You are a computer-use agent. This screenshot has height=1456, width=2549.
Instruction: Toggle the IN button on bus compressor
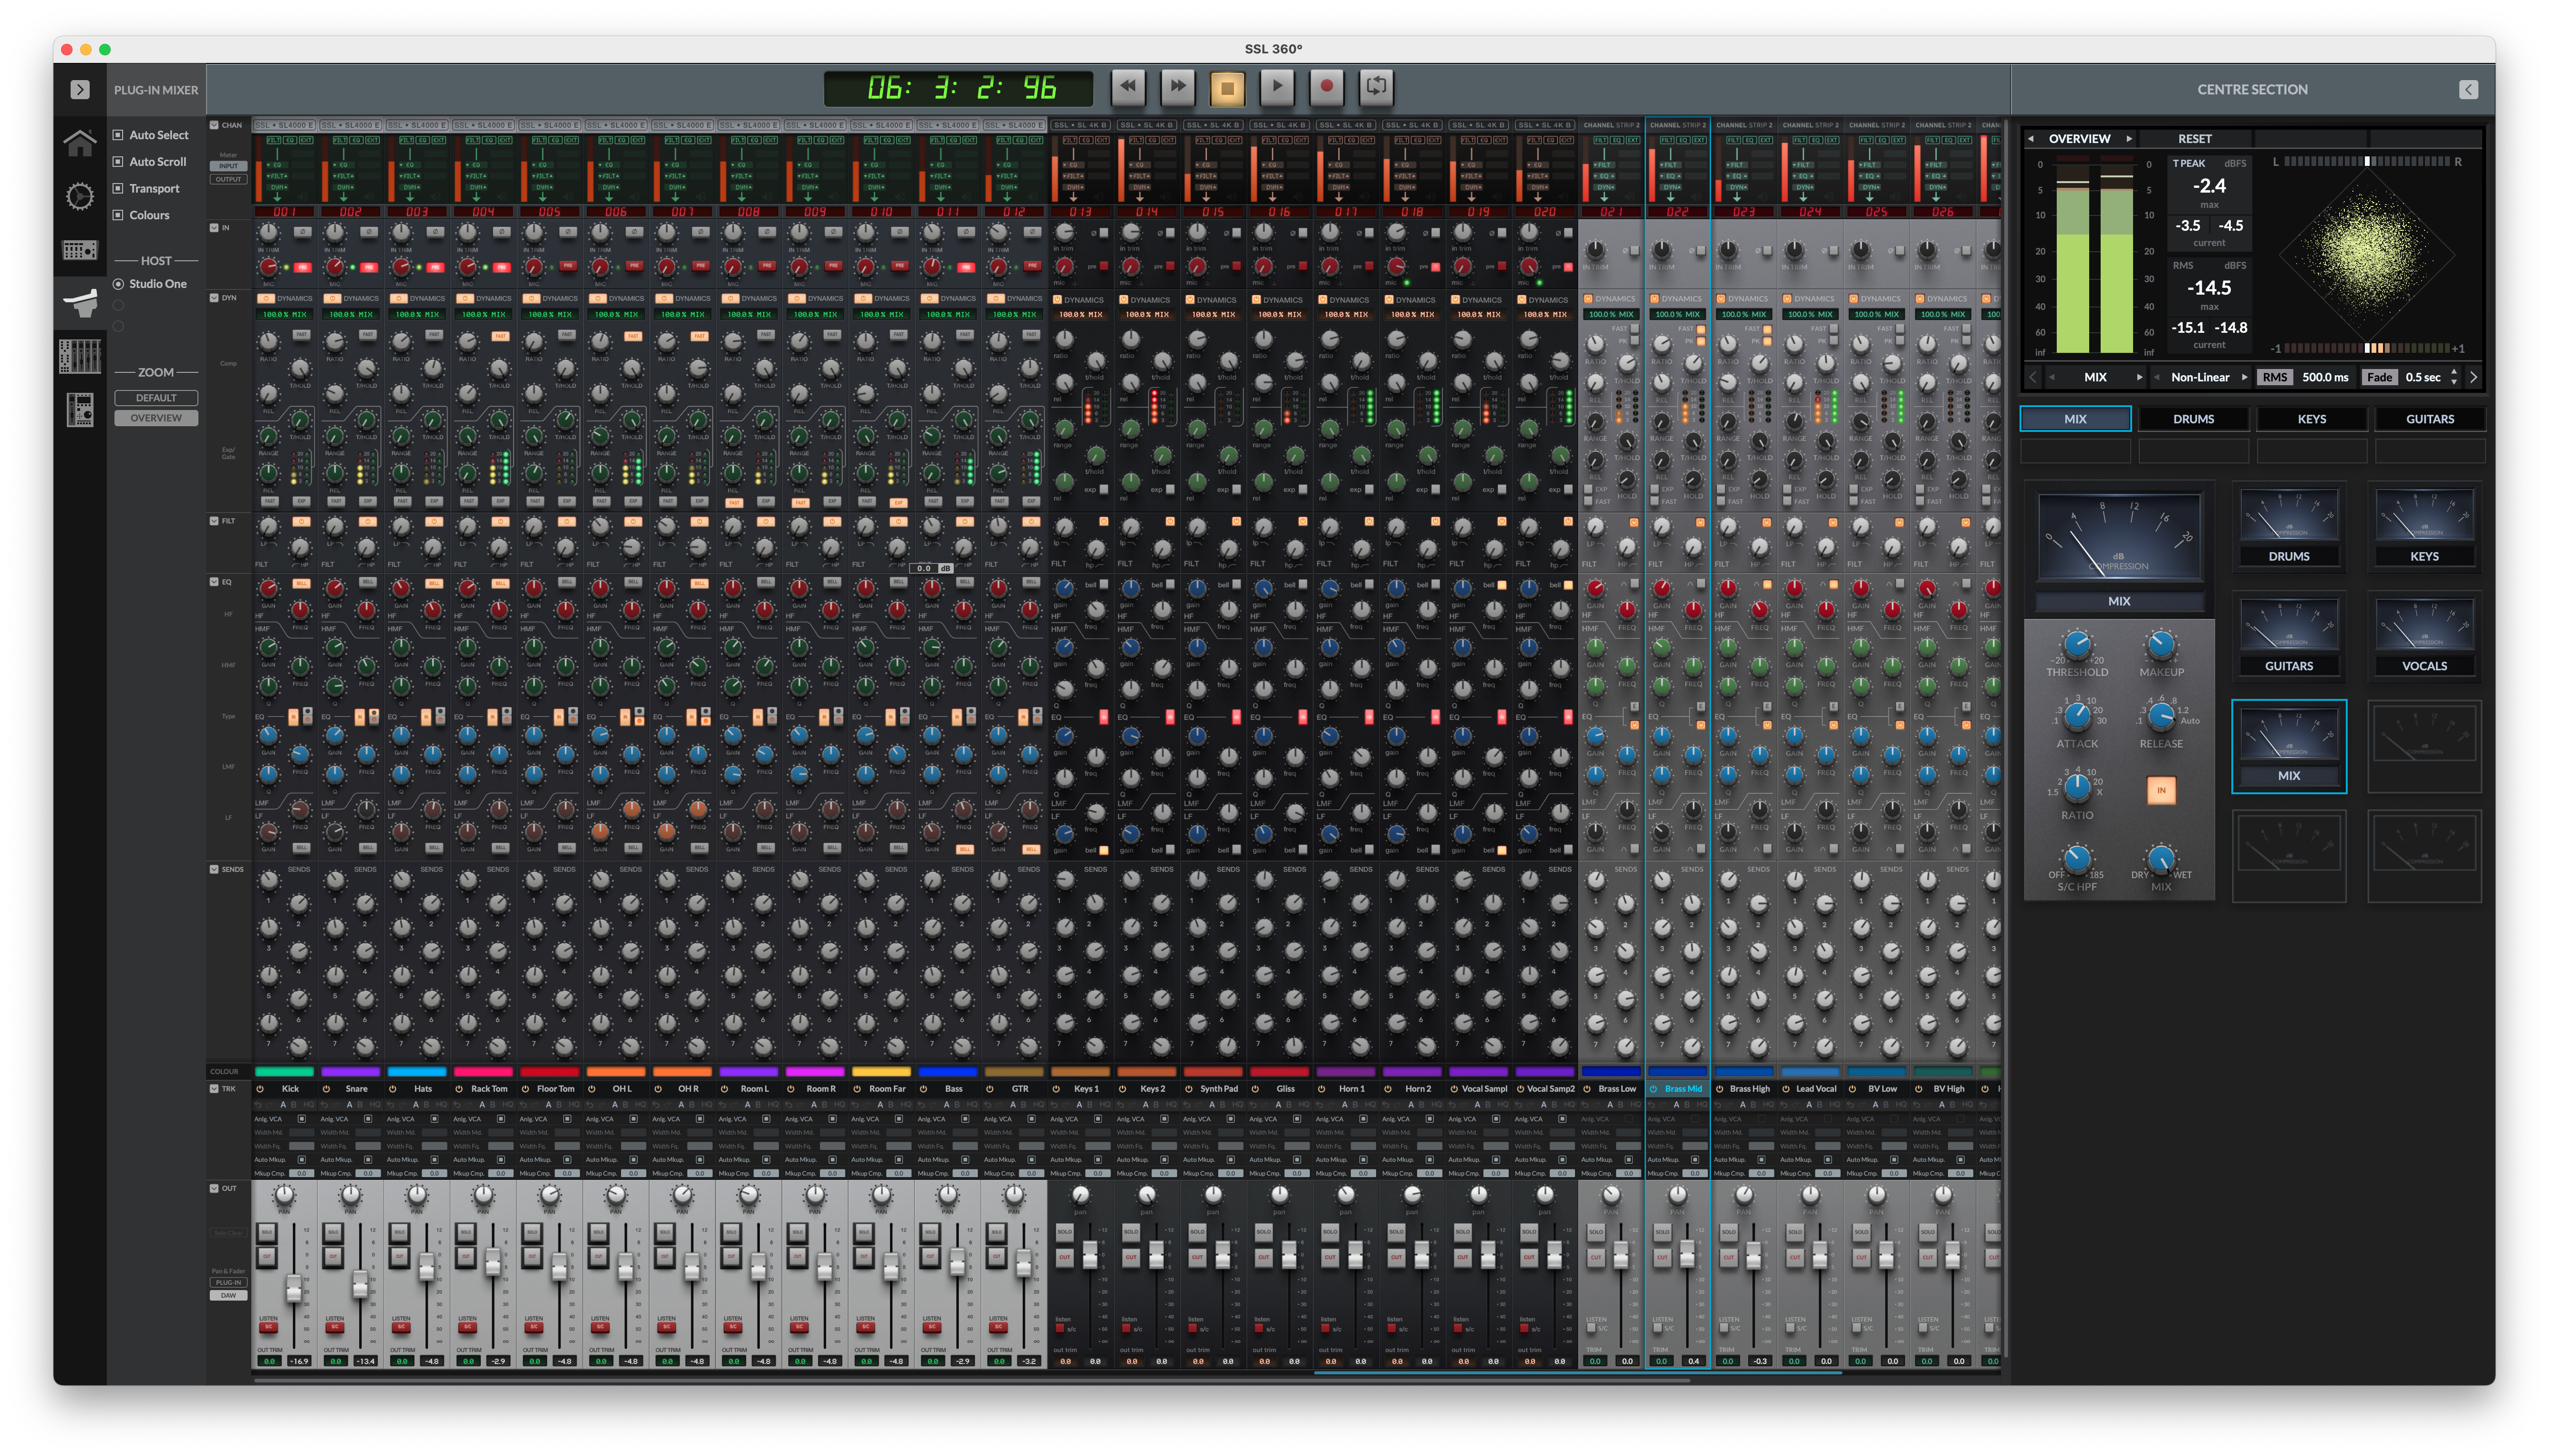2161,790
